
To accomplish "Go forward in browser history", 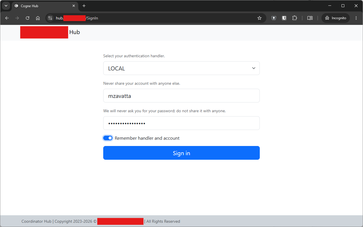I will click(x=17, y=18).
